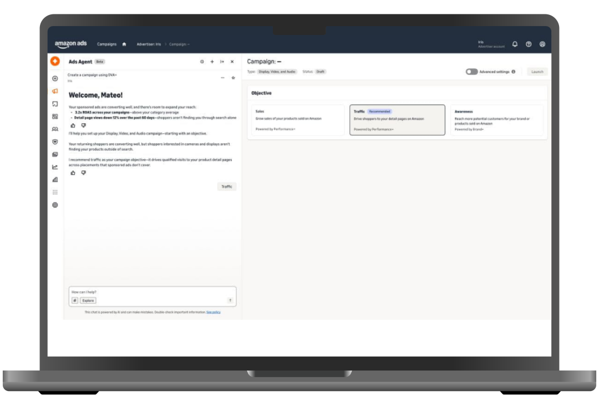599x411 pixels.
Task: Give thumbs up to the ROAS summary message
Action: (x=73, y=125)
